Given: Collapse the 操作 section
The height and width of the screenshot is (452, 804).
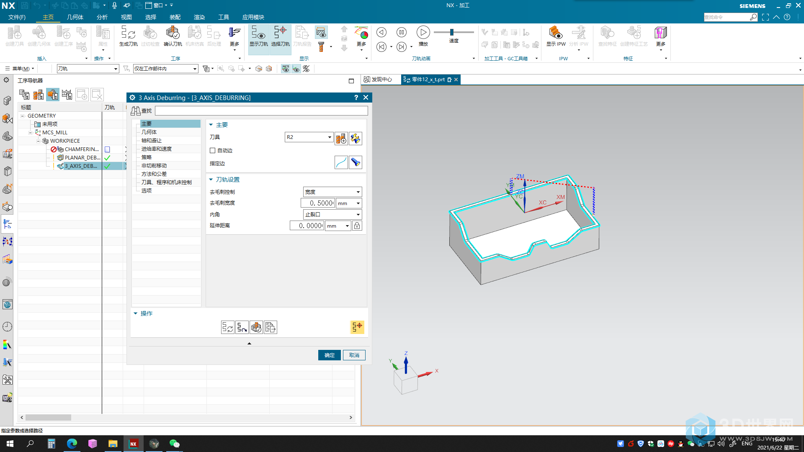Looking at the screenshot, I should pos(136,313).
